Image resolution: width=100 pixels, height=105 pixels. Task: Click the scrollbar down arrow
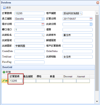point(97,101)
